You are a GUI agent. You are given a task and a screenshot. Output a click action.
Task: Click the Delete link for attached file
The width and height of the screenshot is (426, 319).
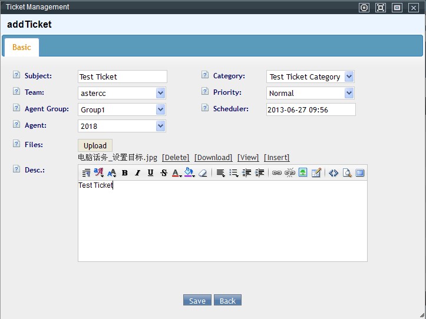tap(176, 158)
